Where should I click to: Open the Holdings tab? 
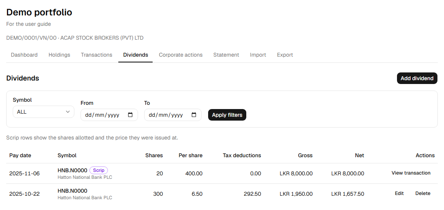(59, 55)
